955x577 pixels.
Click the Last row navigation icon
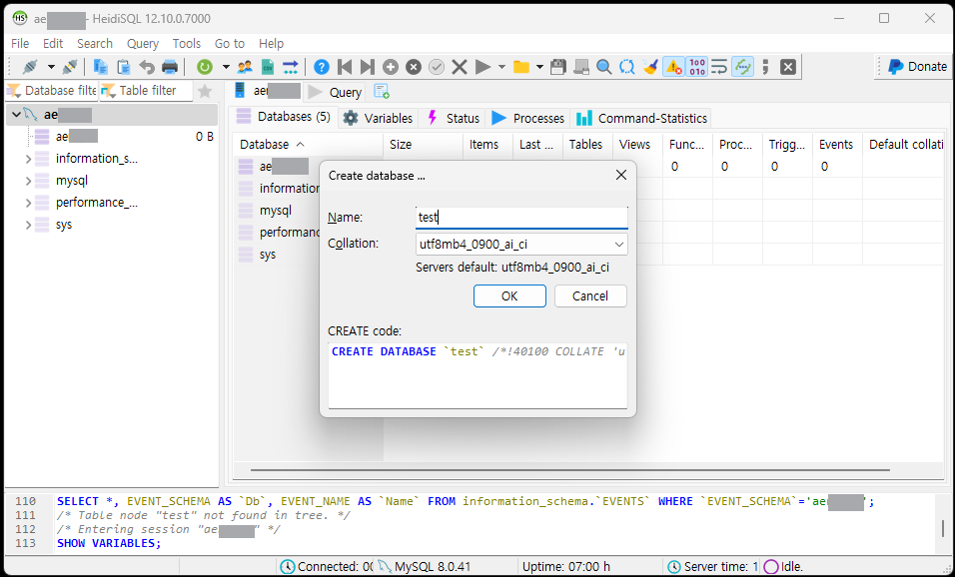click(368, 66)
